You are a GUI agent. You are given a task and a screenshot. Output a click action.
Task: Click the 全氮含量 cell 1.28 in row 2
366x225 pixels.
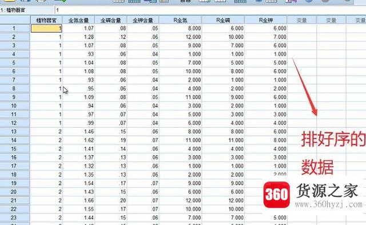click(78, 37)
